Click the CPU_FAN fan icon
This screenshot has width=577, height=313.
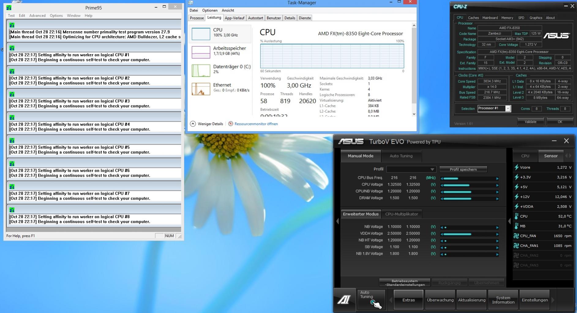pos(516,236)
